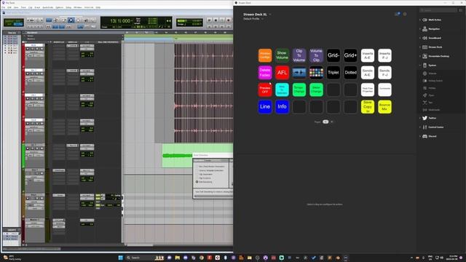Image resolution: width=466 pixels, height=262 pixels.
Task: Add a new page with plus button
Action: (332, 122)
